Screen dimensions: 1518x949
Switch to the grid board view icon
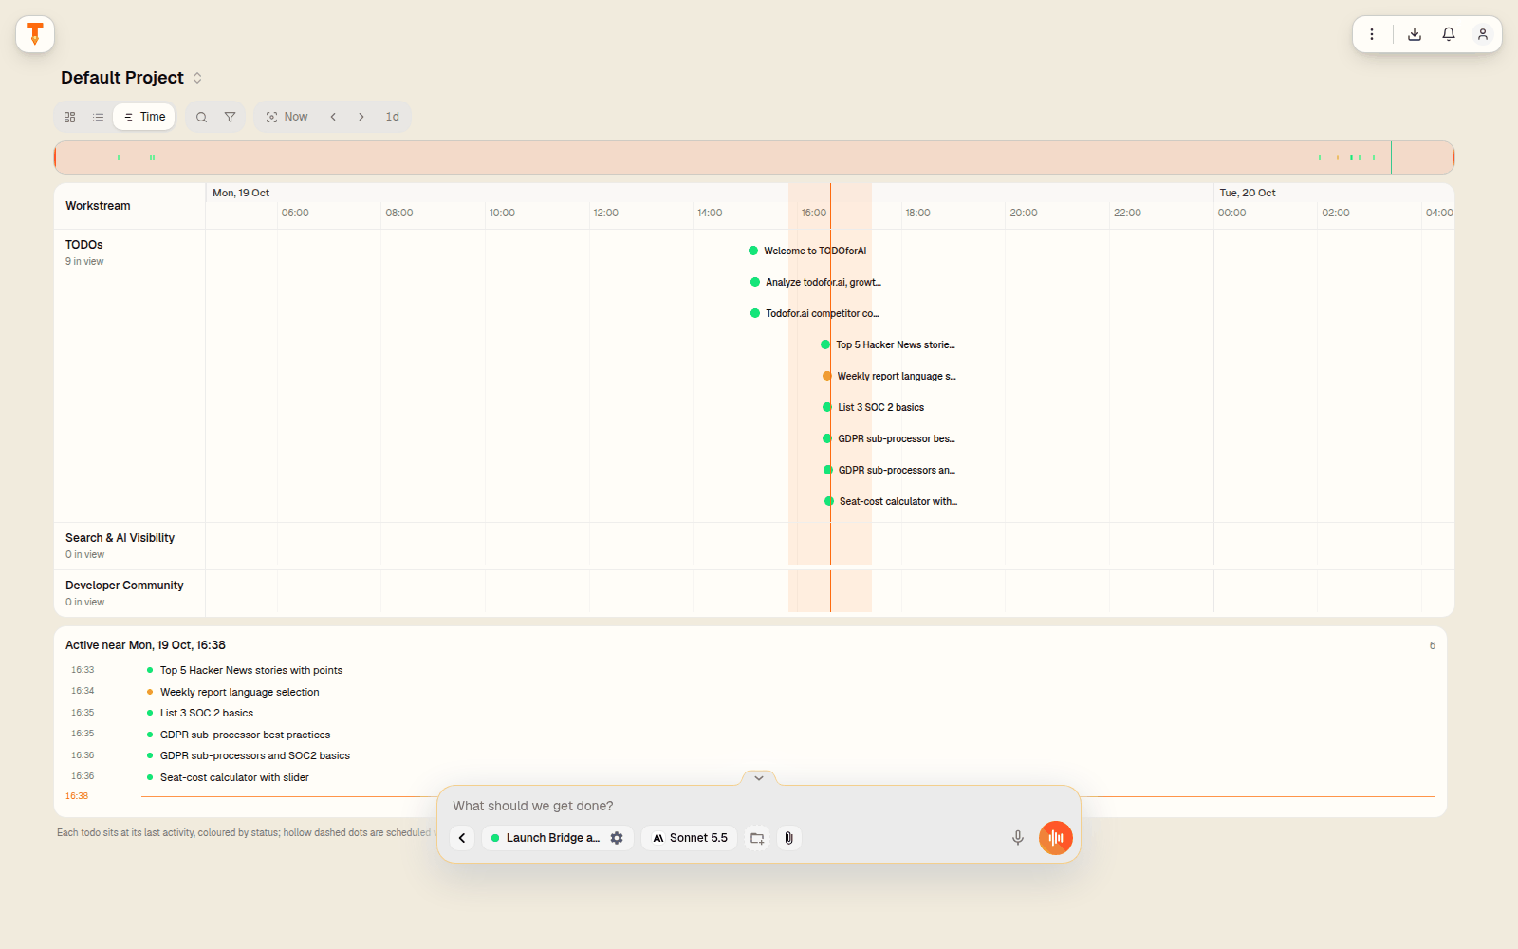(69, 117)
